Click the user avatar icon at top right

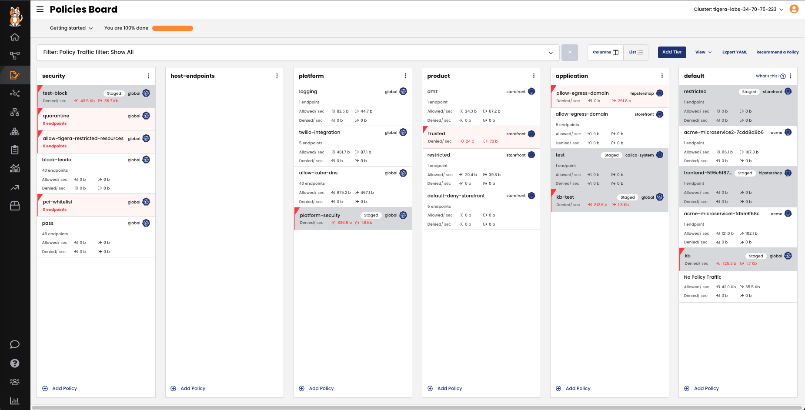pyautogui.click(x=794, y=9)
